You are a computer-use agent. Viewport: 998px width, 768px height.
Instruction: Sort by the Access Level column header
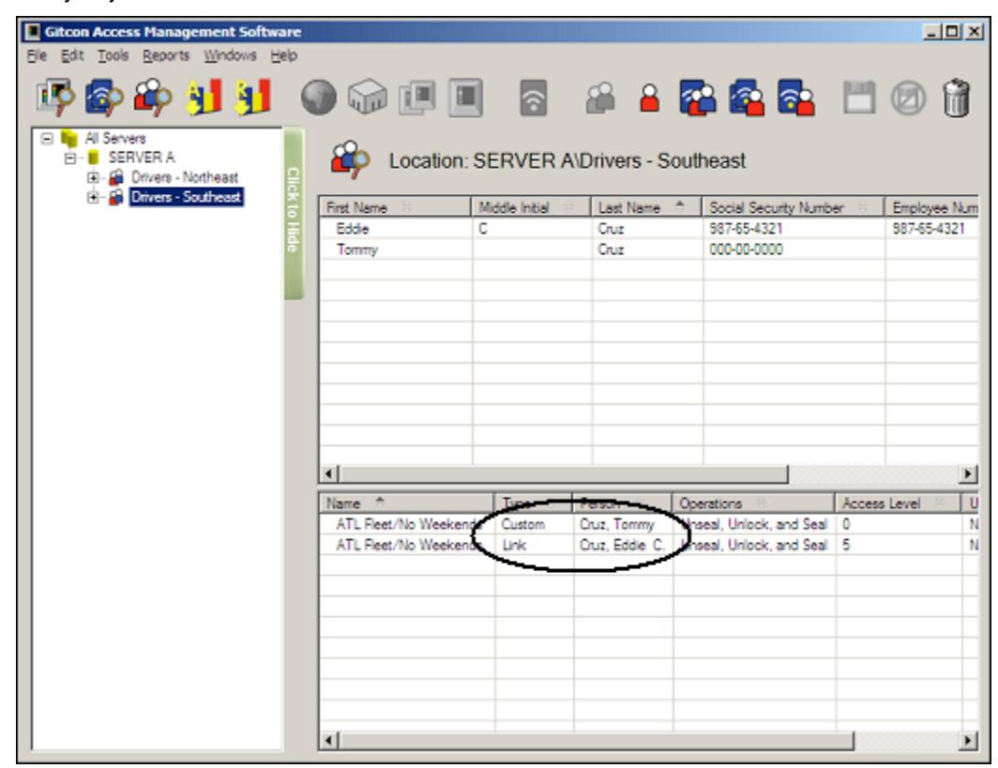point(898,504)
